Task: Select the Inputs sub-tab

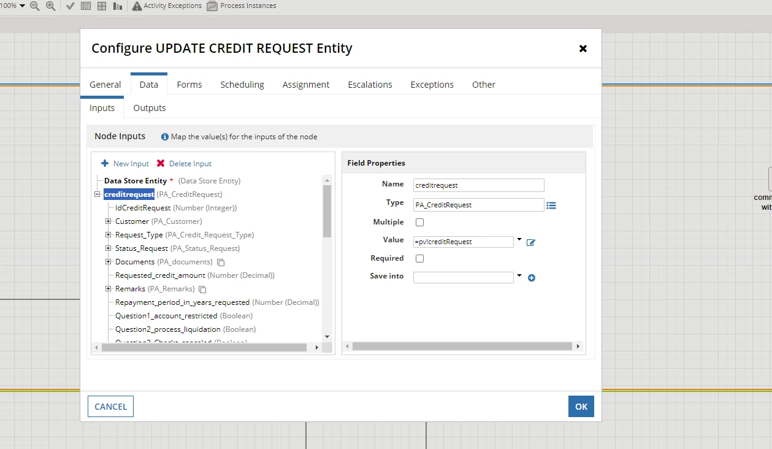Action: click(102, 108)
